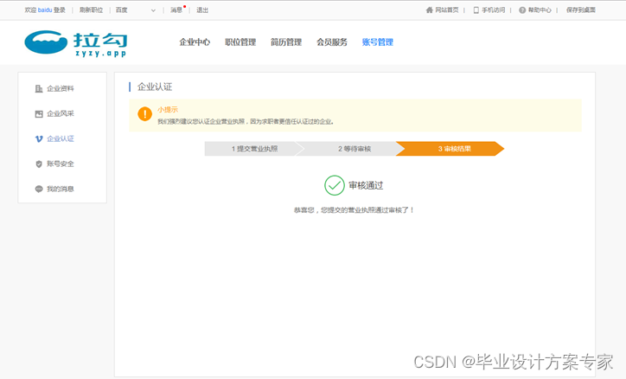The image size is (626, 379).
Task: Click the 恭喜您 congratulation message text
Action: (x=355, y=210)
